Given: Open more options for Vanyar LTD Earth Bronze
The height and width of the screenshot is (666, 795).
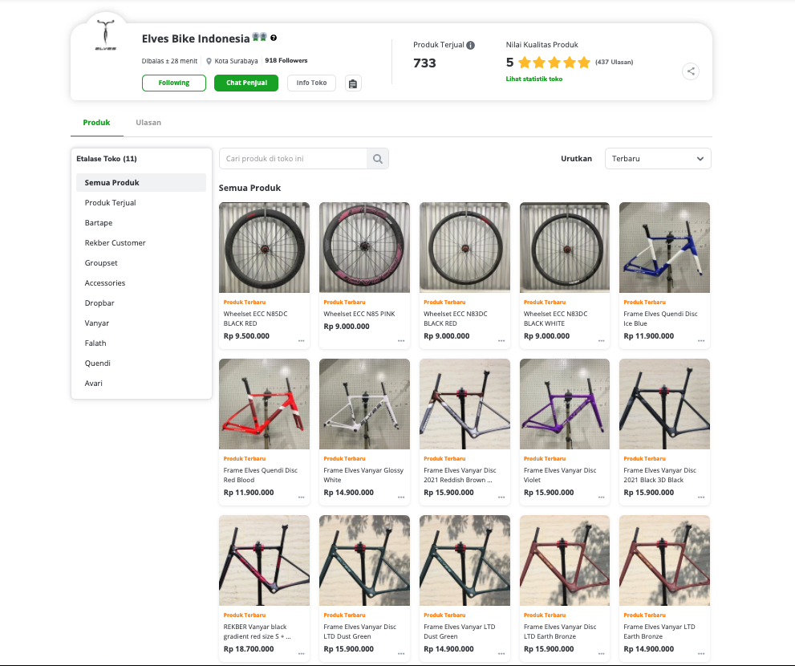Looking at the screenshot, I should pyautogui.click(x=701, y=654).
